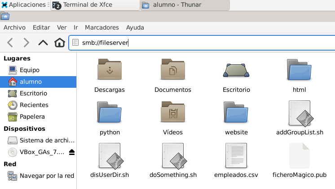The image size is (335, 189).
Task: Open Papelera in the sidebar
Action: [32, 116]
